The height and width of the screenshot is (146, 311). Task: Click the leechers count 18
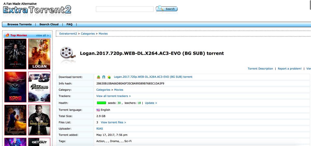tap(139, 103)
